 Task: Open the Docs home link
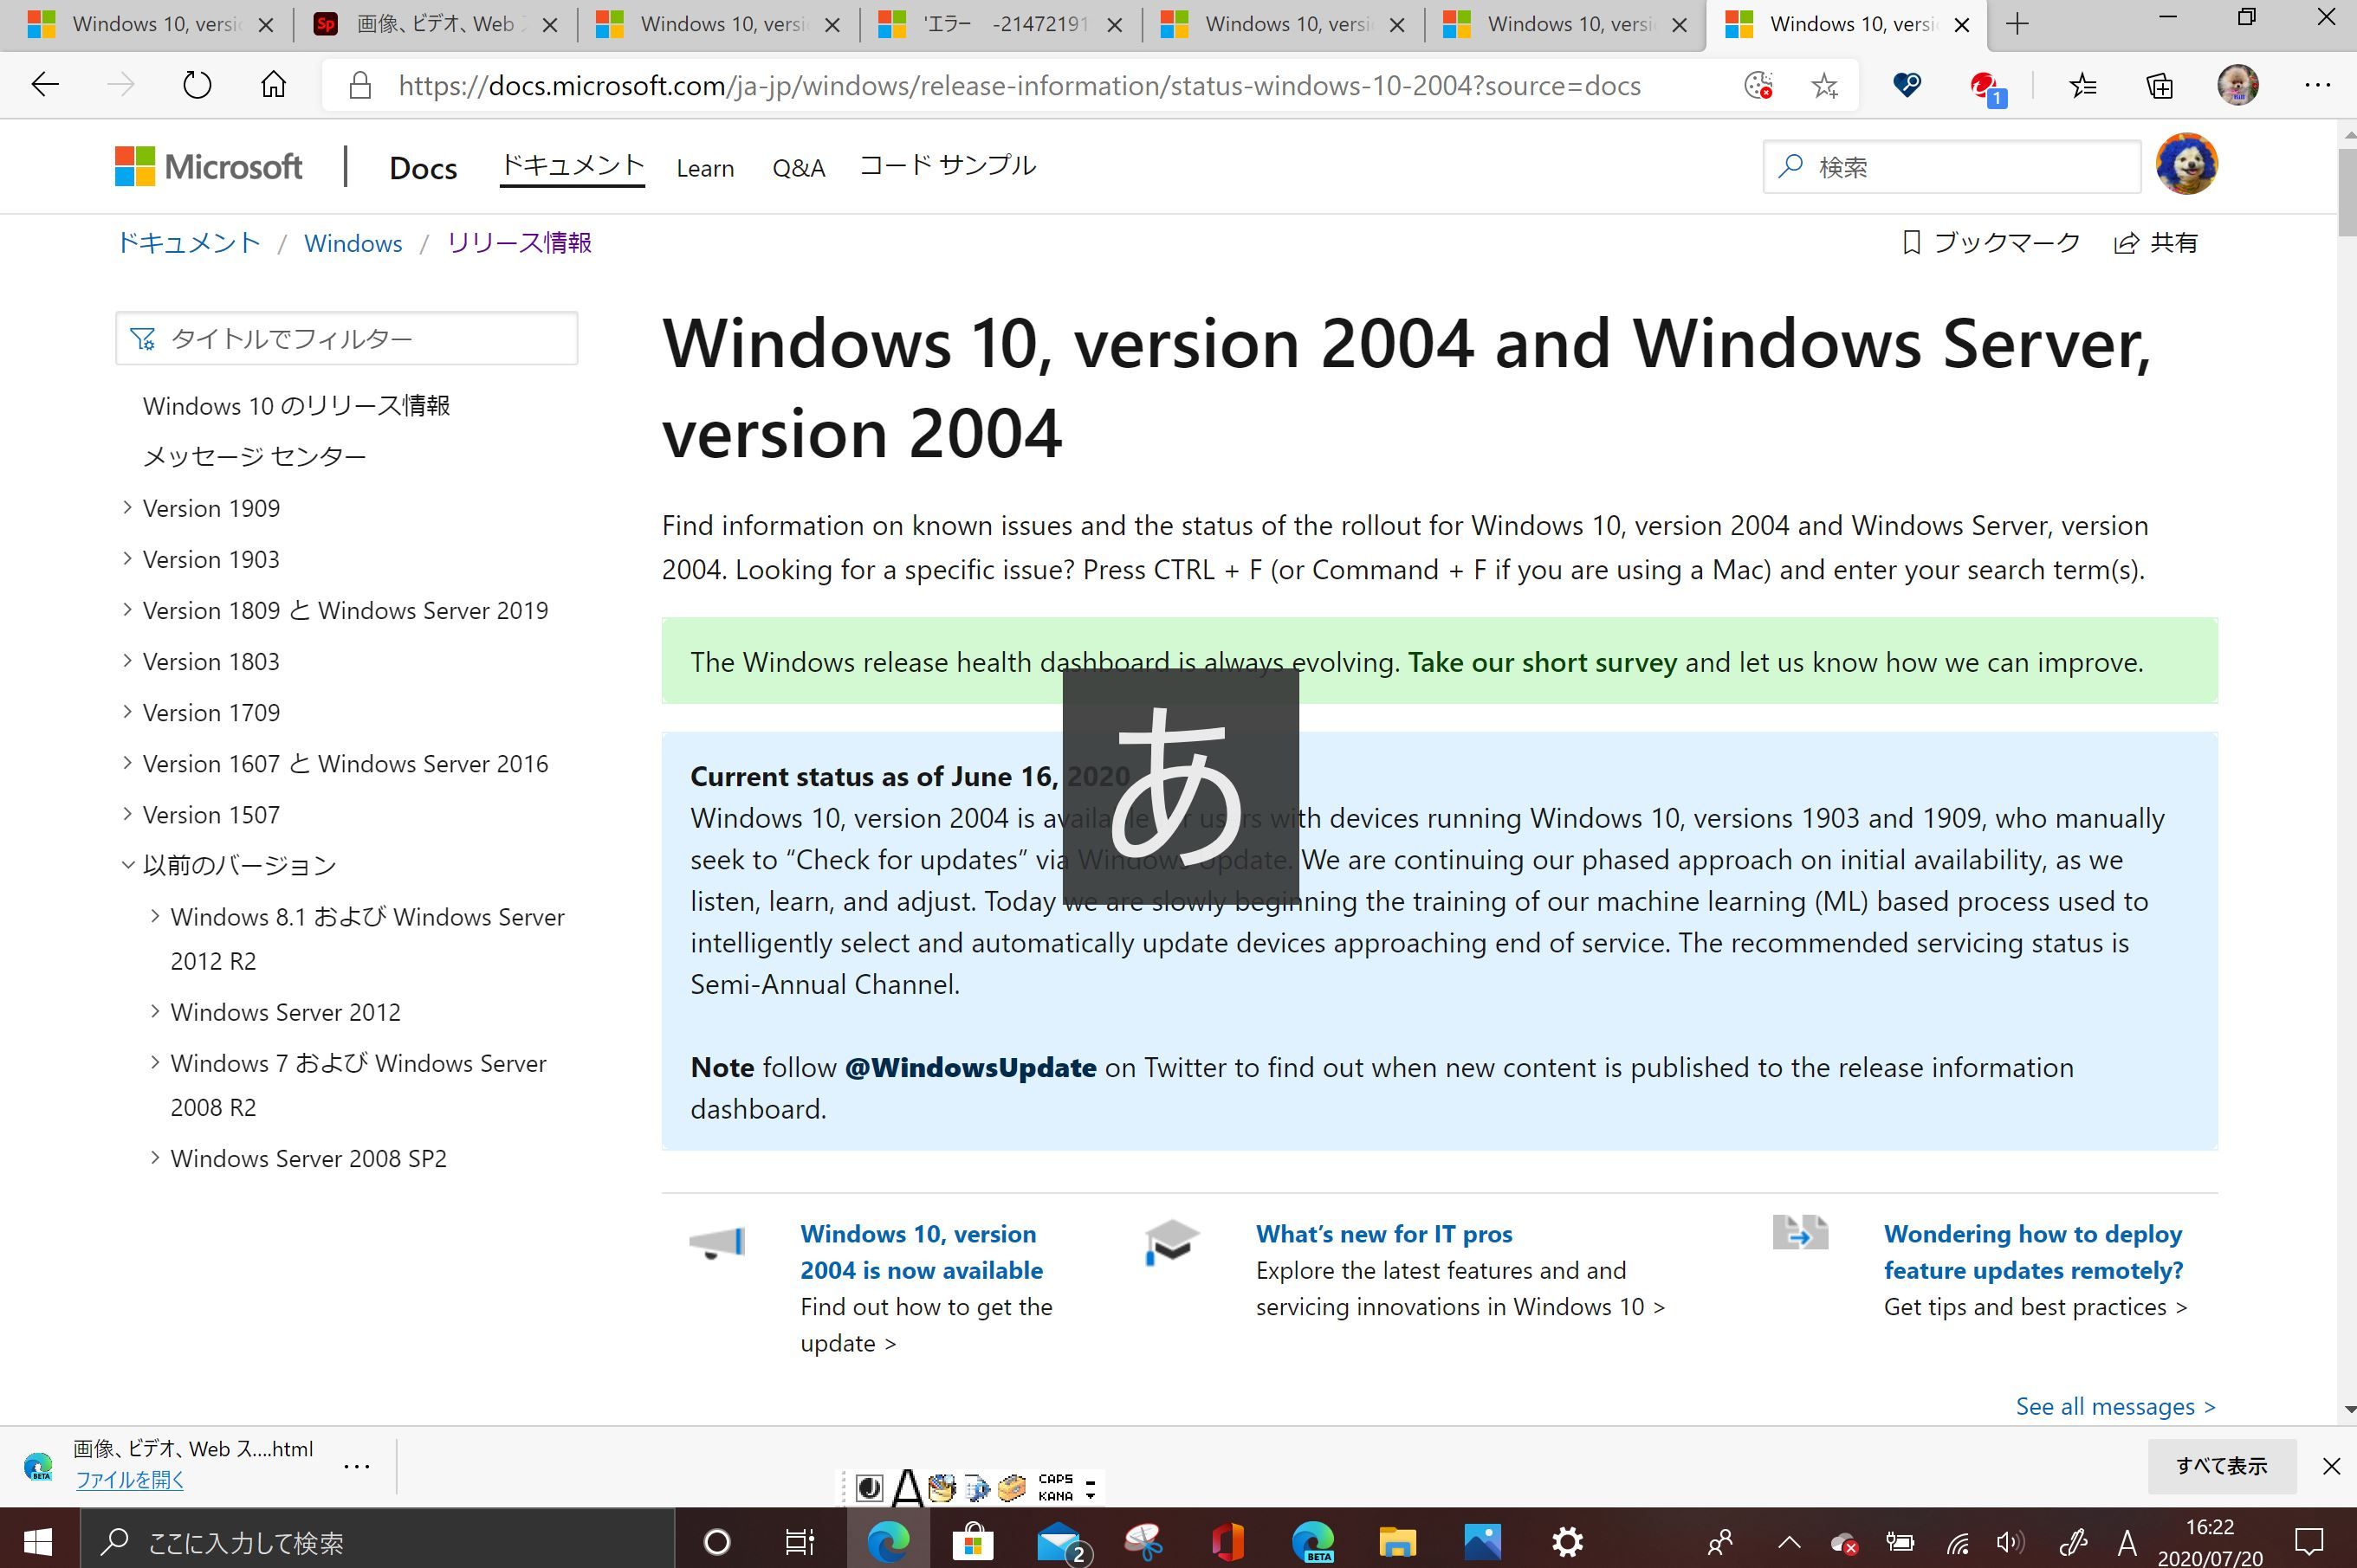point(424,168)
